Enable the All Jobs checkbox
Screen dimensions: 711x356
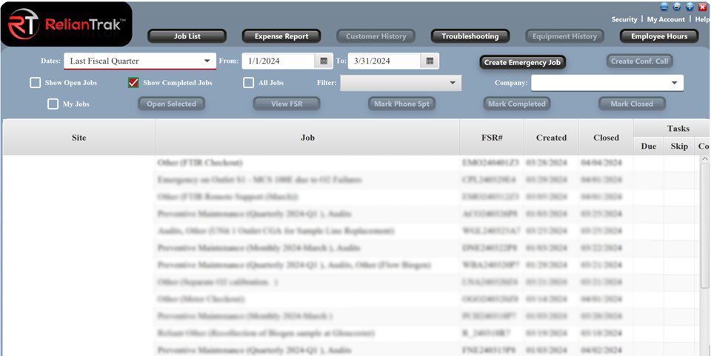249,83
